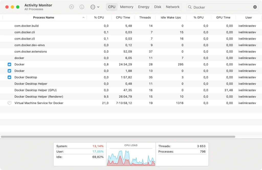
Task: Click the System 13,14% value
Action: pos(98,146)
